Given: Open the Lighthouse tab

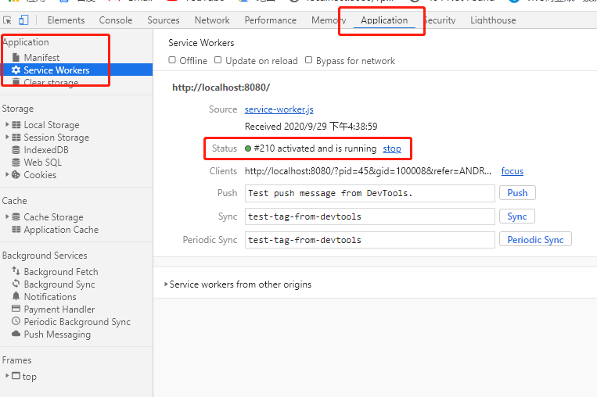Looking at the screenshot, I should coord(493,20).
